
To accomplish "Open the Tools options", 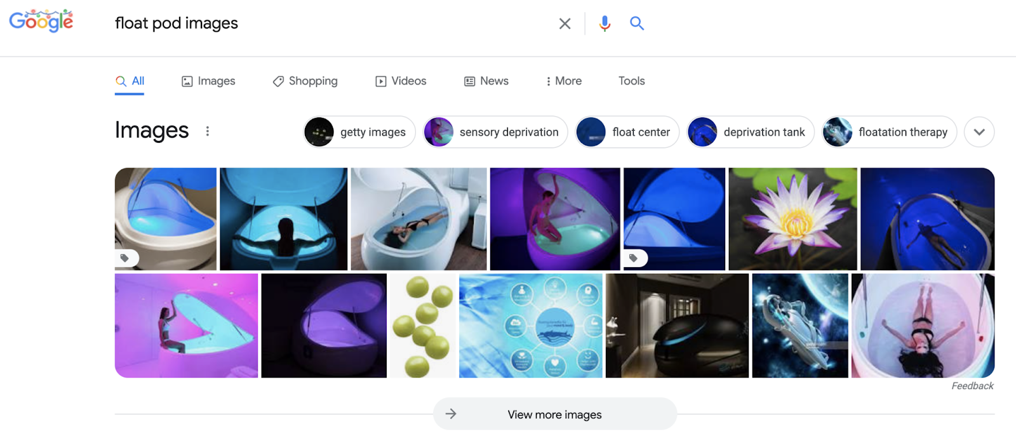I will [631, 81].
